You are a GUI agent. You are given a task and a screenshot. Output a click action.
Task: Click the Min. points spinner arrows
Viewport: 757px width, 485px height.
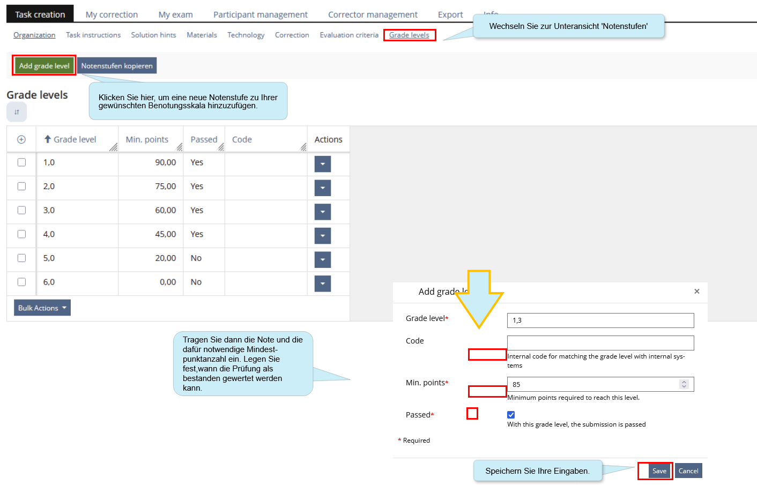point(684,384)
